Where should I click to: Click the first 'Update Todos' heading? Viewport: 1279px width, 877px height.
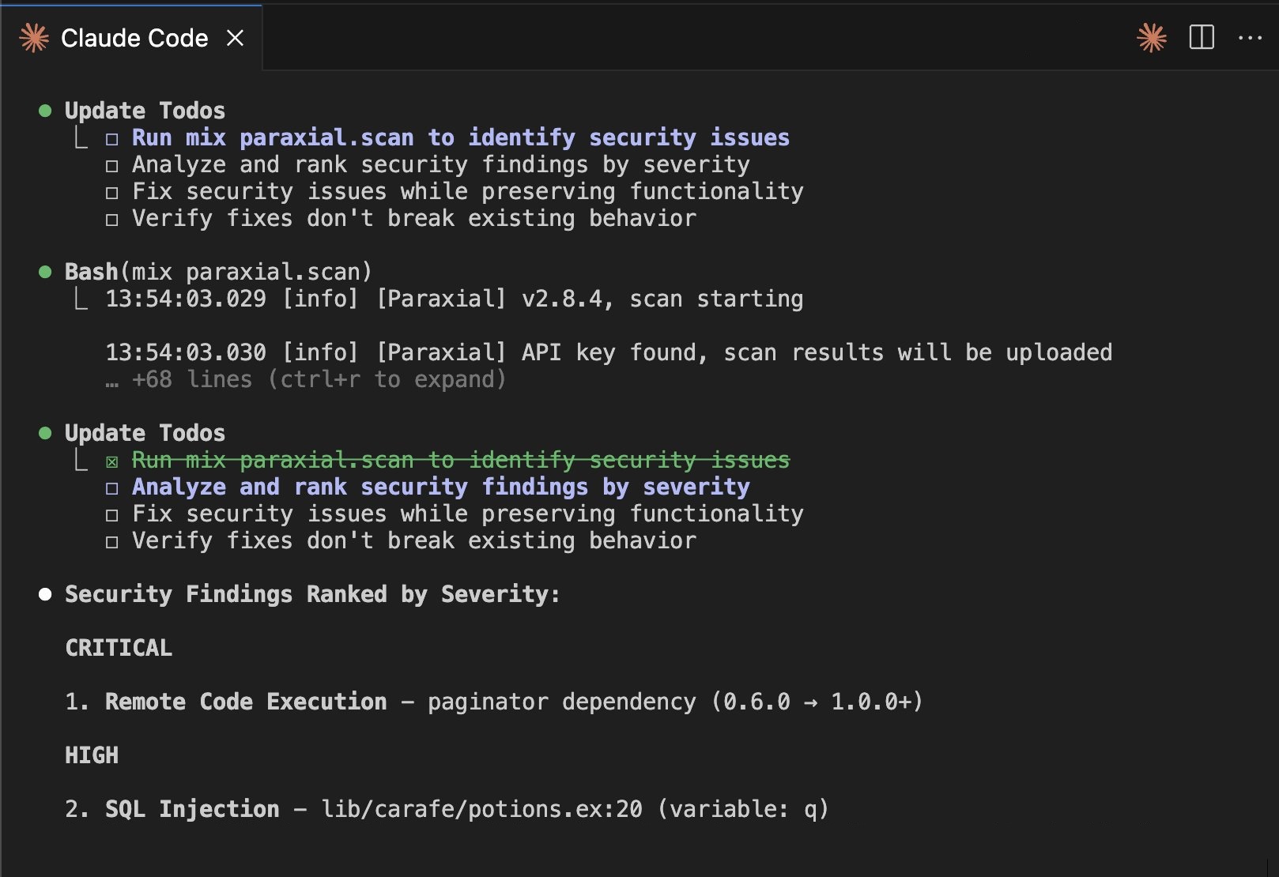pos(145,111)
